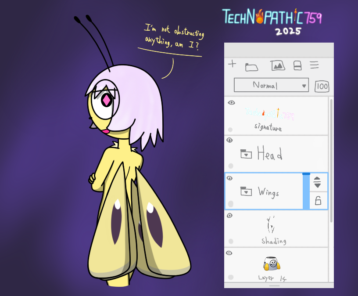Toggle the small circle on Wings folder
This screenshot has width=358, height=296.
231,204
